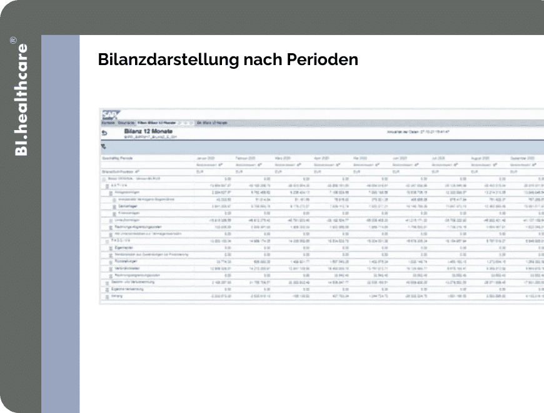Click the sort icon in the April 2020 column
The height and width of the screenshot is (413, 544).
coord(338,165)
